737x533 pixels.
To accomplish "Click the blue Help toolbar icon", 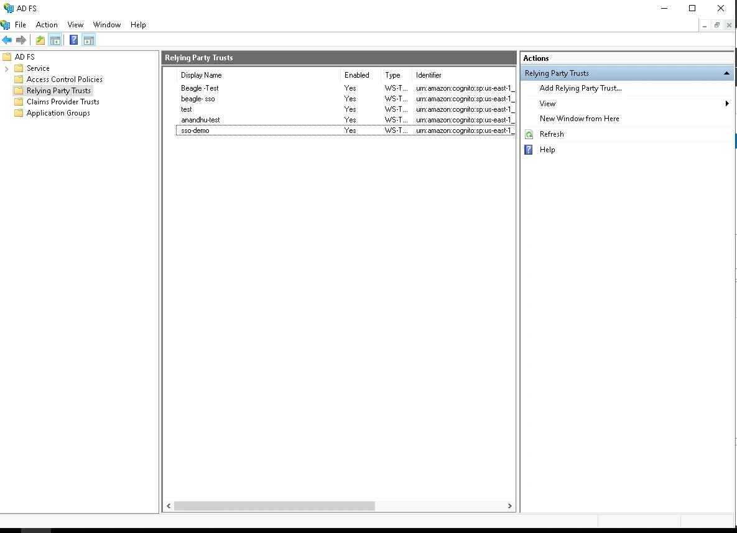I will pos(74,40).
